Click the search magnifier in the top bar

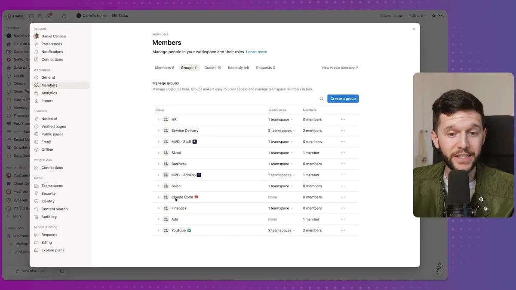coord(64,15)
